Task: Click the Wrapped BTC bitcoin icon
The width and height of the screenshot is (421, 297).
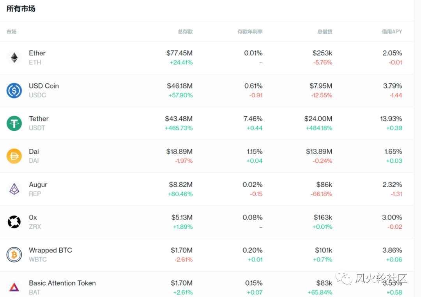Action: (14, 255)
